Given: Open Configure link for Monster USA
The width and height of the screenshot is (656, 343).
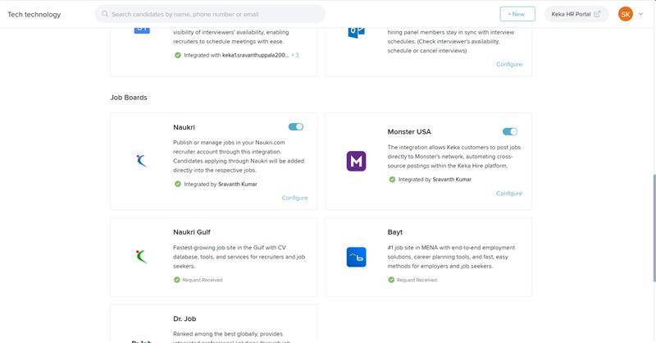Looking at the screenshot, I should point(508,194).
